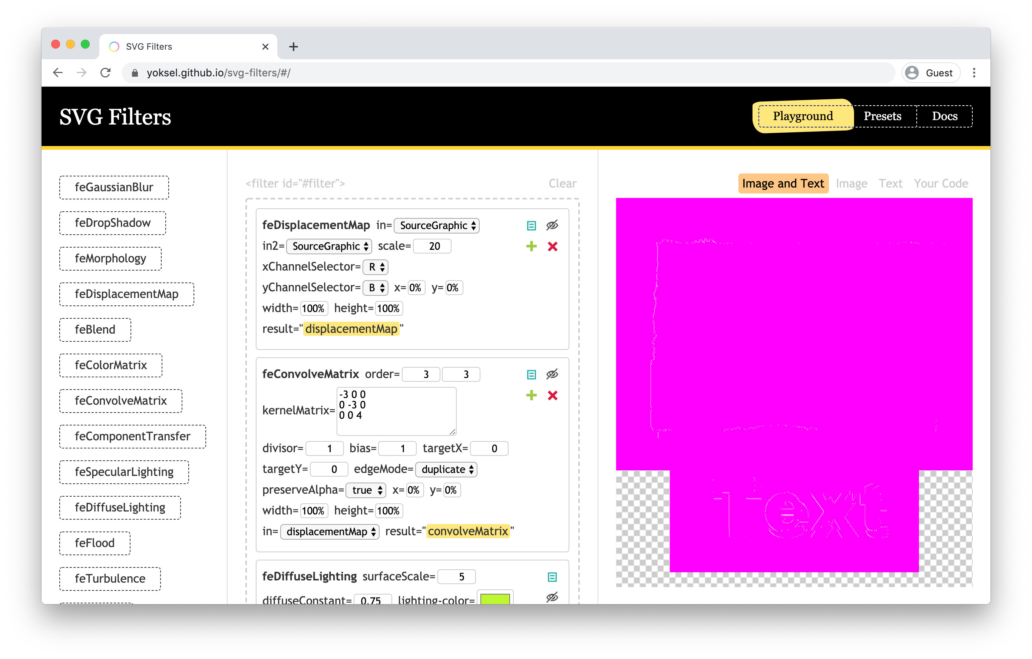1032x659 pixels.
Task: Add a filter after feDisplacementMap with the green plus
Action: pyautogui.click(x=531, y=246)
